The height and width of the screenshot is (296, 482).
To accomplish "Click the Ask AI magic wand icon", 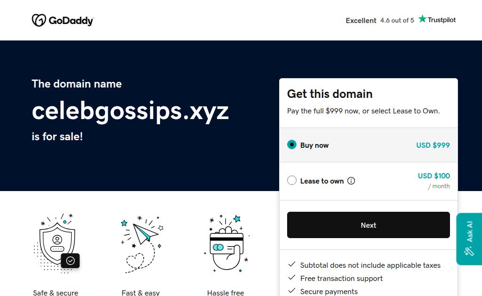I will 469,251.
